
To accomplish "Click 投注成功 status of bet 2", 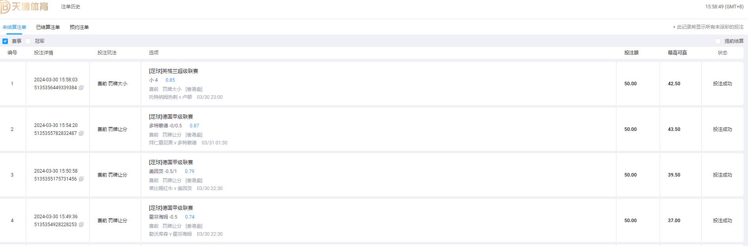I will tap(722, 129).
